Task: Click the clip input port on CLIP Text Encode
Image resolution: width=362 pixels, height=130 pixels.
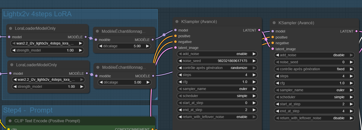Action: [x=8, y=129]
